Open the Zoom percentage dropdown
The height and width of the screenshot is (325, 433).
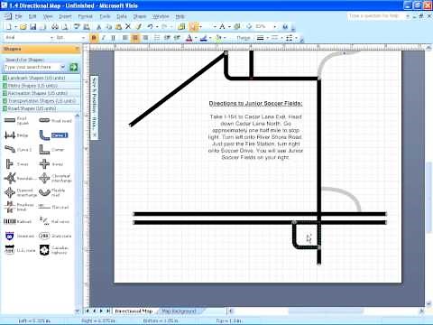(274, 27)
